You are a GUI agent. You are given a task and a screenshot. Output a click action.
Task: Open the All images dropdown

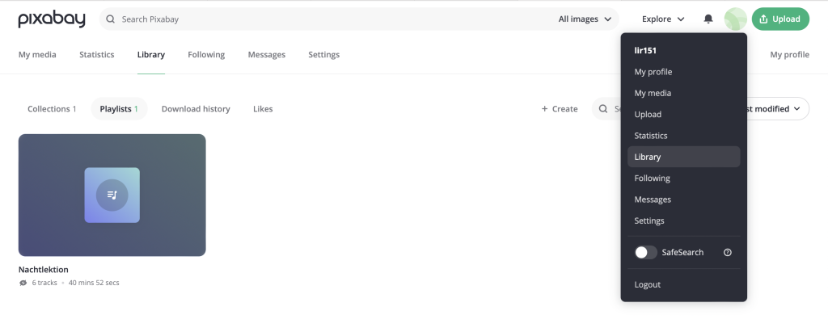585,19
